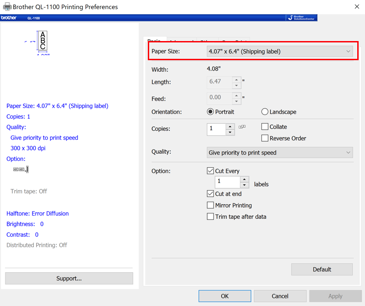Click the Default button

(x=322, y=270)
